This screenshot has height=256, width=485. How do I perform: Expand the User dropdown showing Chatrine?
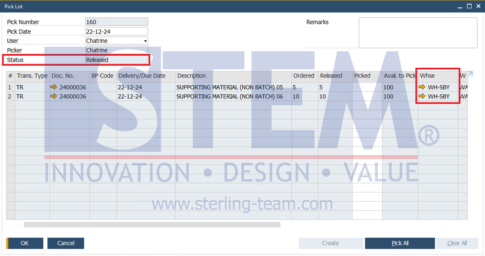tap(145, 41)
